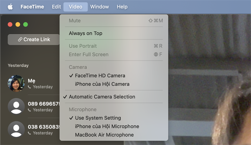Switch to iPhone của Hội Camera
Image resolution: width=251 pixels, height=145 pixels.
coord(114,84)
